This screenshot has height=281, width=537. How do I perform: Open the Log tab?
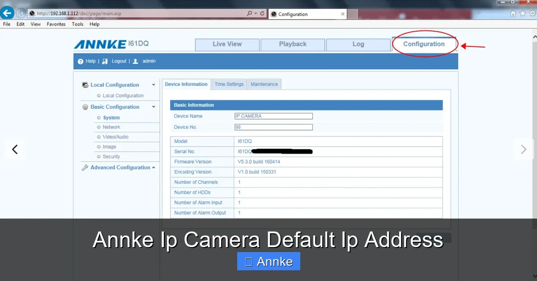[358, 44]
